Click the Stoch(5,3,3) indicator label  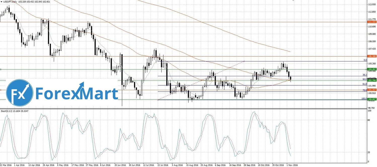pyautogui.click(x=10, y=111)
